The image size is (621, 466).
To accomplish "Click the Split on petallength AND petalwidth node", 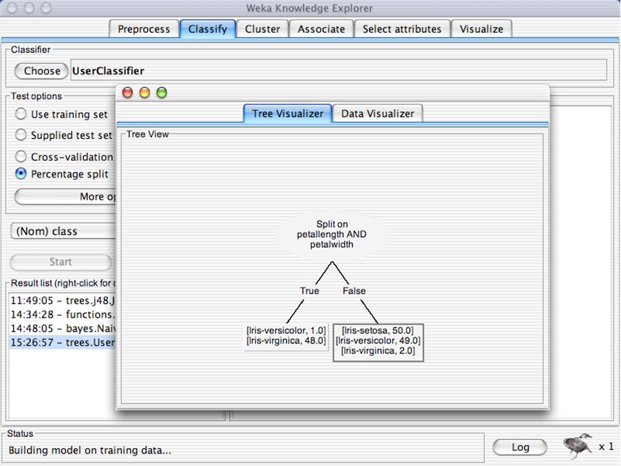I will click(332, 234).
